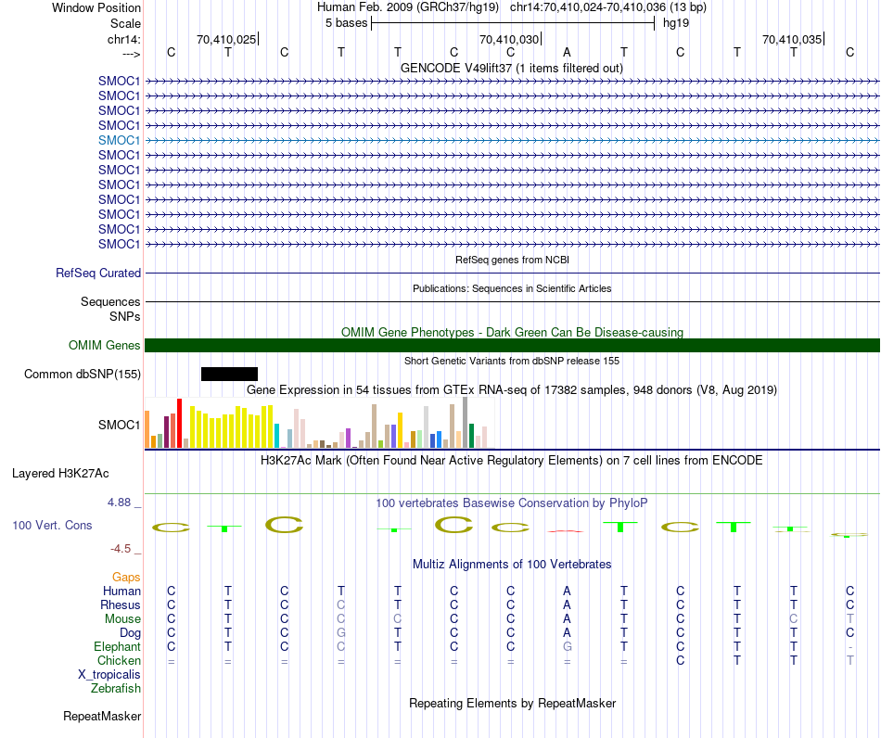Image resolution: width=881 pixels, height=738 pixels.
Task: Click the Multiz Alignments of 100 Vertebrates title
Action: (512, 565)
